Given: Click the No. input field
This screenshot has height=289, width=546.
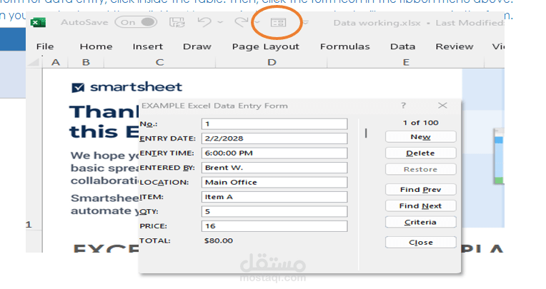Looking at the screenshot, I should (274, 124).
